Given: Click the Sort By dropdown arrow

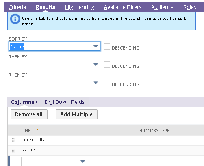Looking at the screenshot, I should click(95, 46).
